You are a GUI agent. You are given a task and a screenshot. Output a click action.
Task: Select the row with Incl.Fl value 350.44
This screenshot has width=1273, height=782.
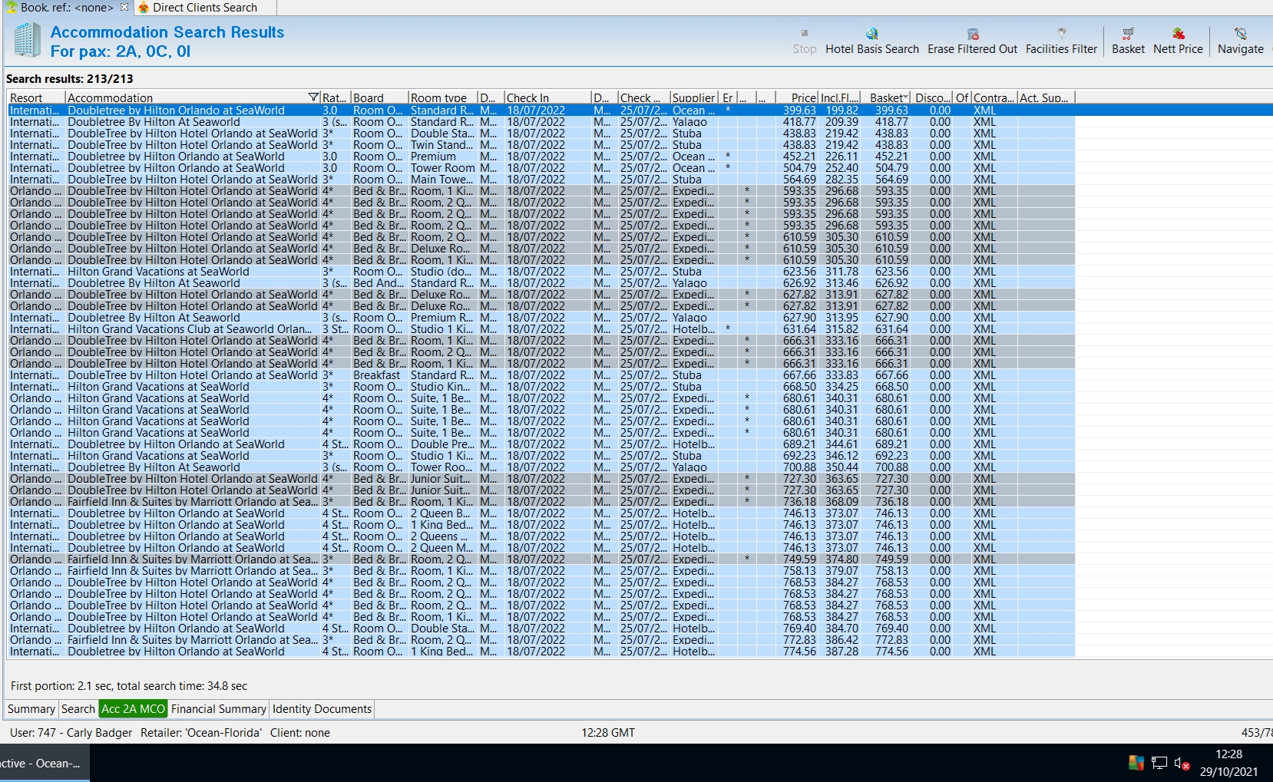pyautogui.click(x=541, y=467)
